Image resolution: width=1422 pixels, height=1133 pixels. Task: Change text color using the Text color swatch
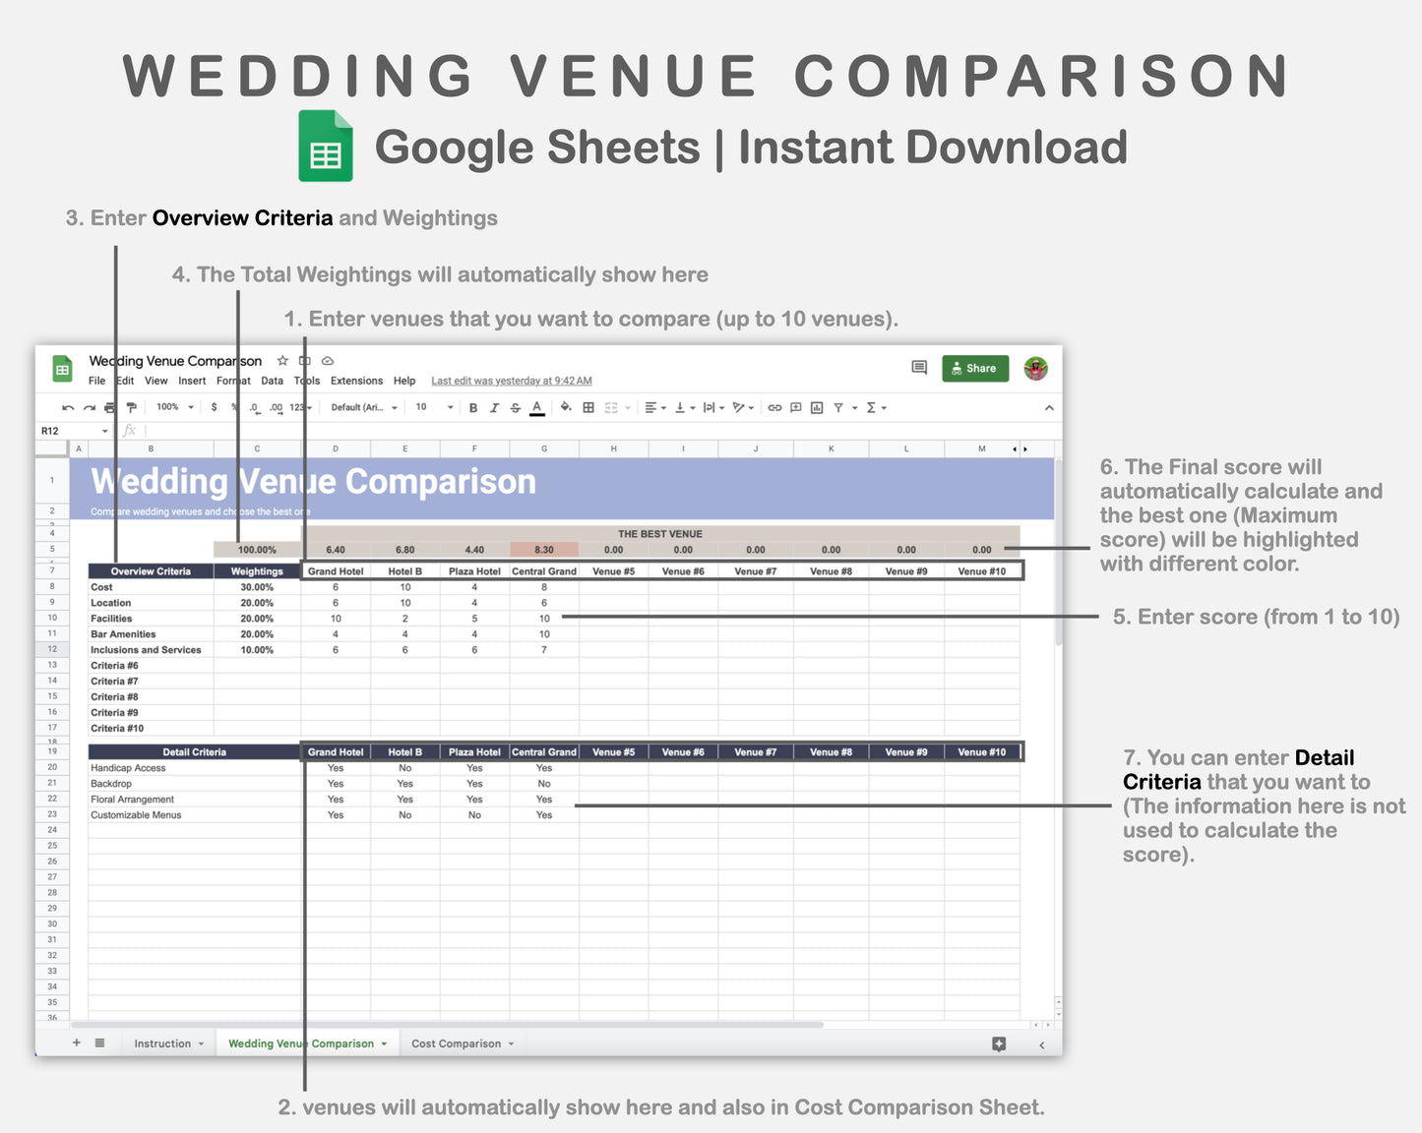[x=536, y=407]
